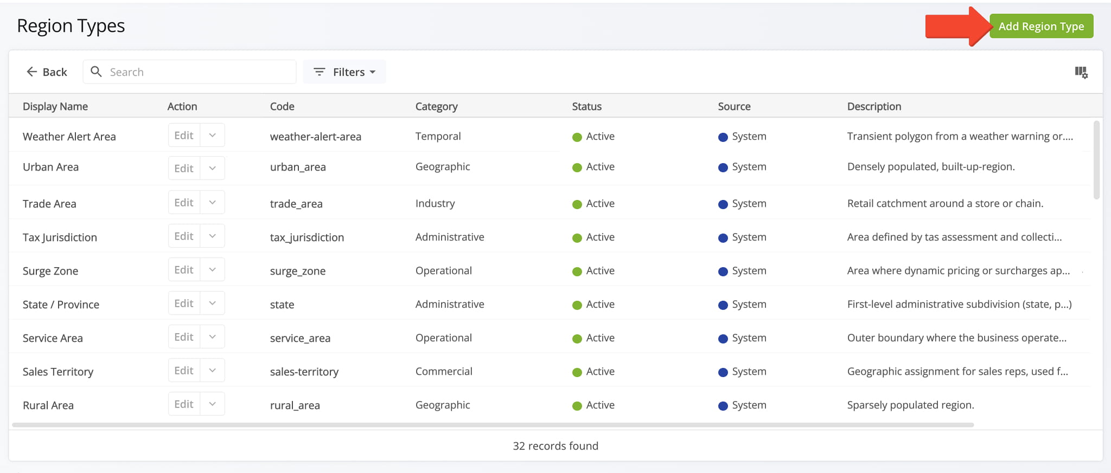Click the Temporal category cell
The width and height of the screenshot is (1111, 473).
point(438,136)
